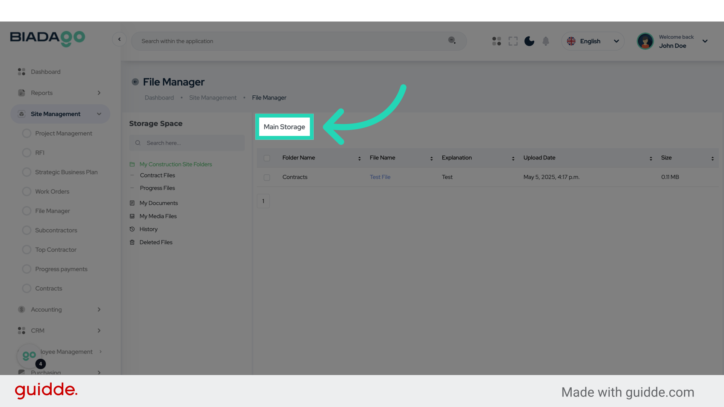724x407 pixels.
Task: View History using the clock icon
Action: click(x=132, y=229)
